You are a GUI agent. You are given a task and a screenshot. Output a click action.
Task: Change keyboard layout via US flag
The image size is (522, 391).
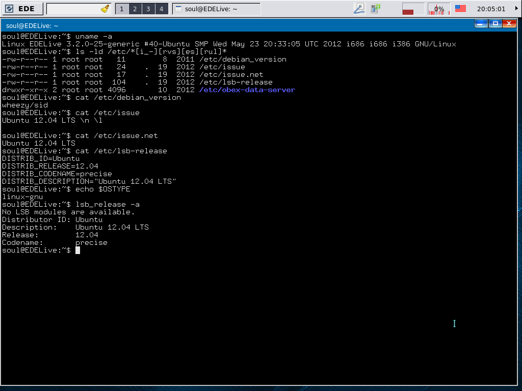pos(460,8)
